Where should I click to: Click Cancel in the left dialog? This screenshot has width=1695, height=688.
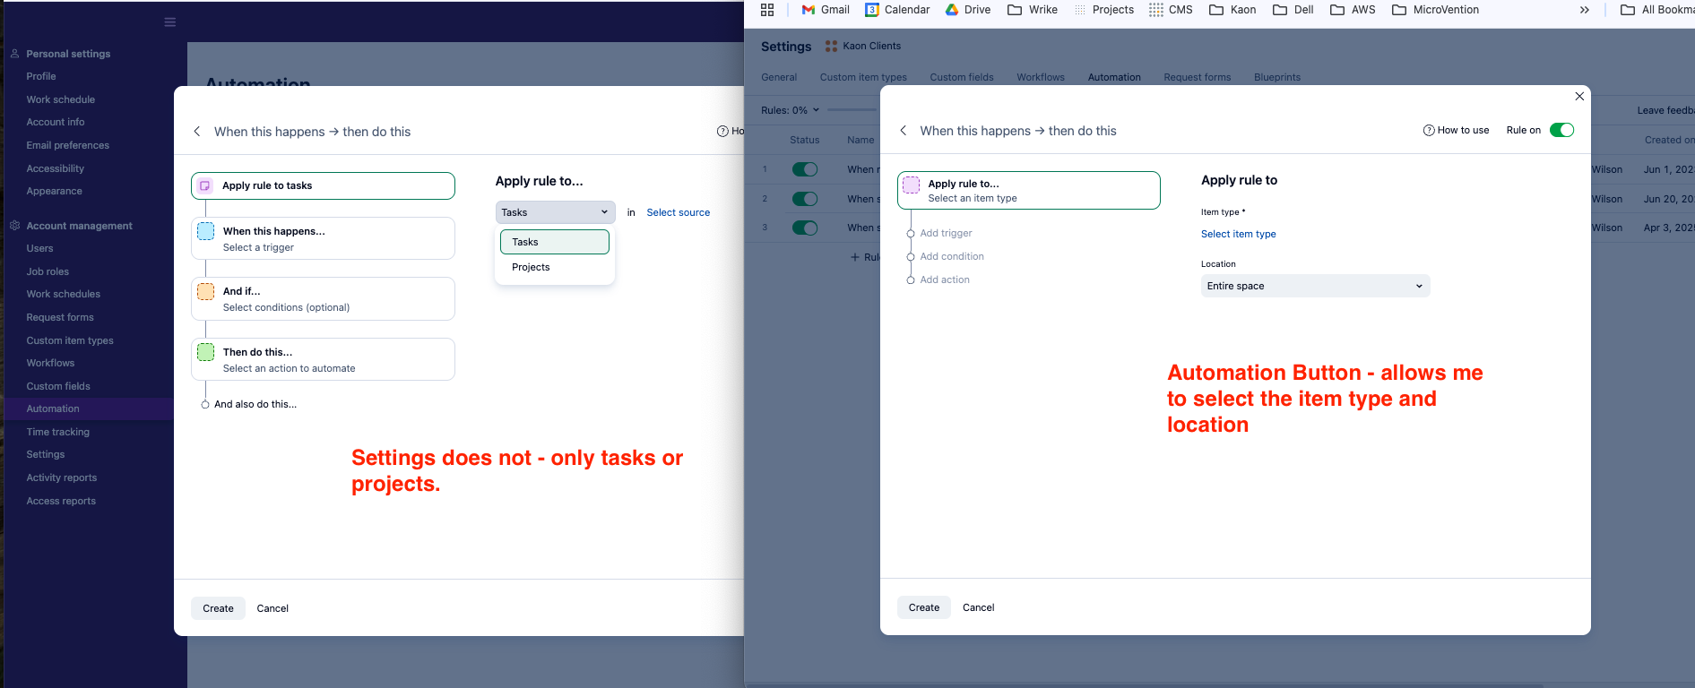(272, 608)
